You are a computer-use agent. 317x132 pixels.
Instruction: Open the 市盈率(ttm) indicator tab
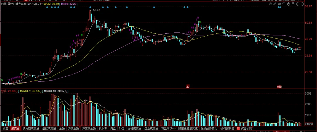point(168,128)
